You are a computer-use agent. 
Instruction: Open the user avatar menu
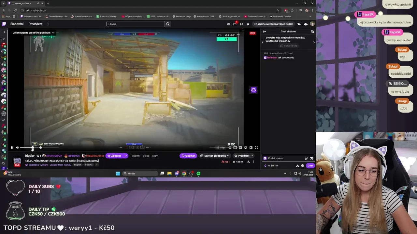point(312,24)
